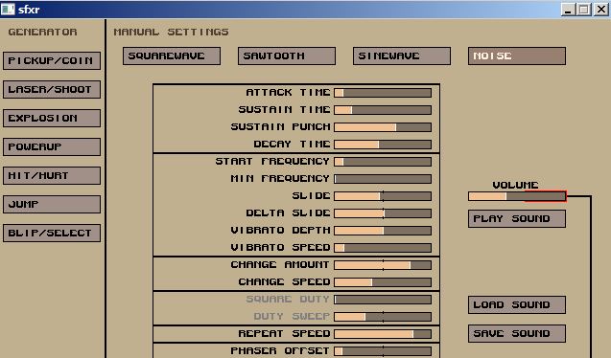Adjust the Change Amount slider
This screenshot has height=358, width=611.
[x=383, y=265]
